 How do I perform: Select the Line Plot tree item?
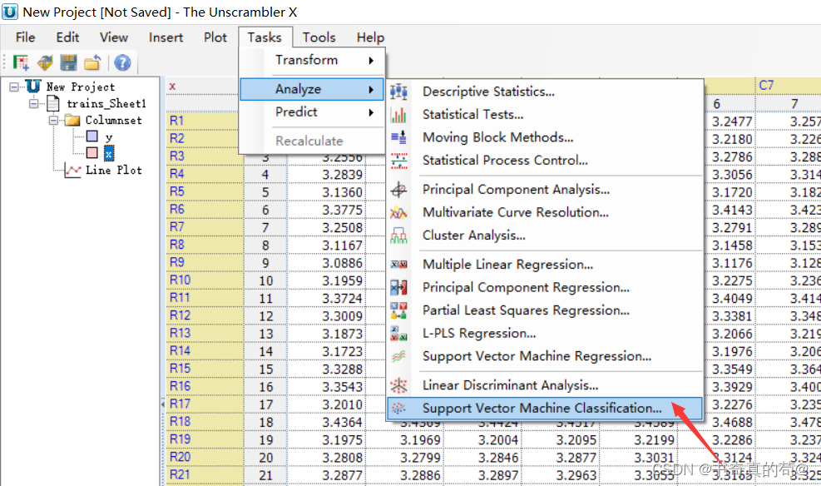pyautogui.click(x=114, y=171)
